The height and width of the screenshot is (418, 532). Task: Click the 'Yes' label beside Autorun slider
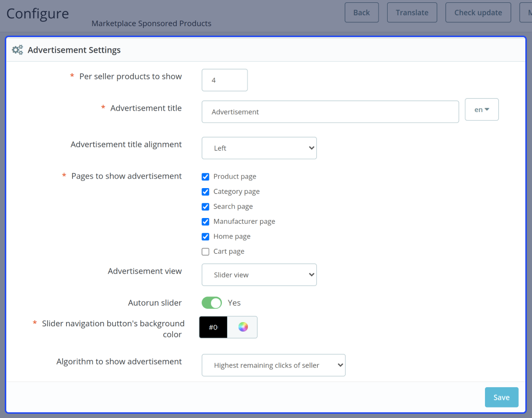tap(234, 303)
